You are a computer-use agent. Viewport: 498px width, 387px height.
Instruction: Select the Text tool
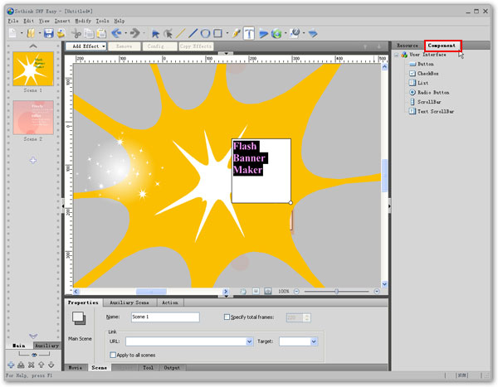point(249,33)
